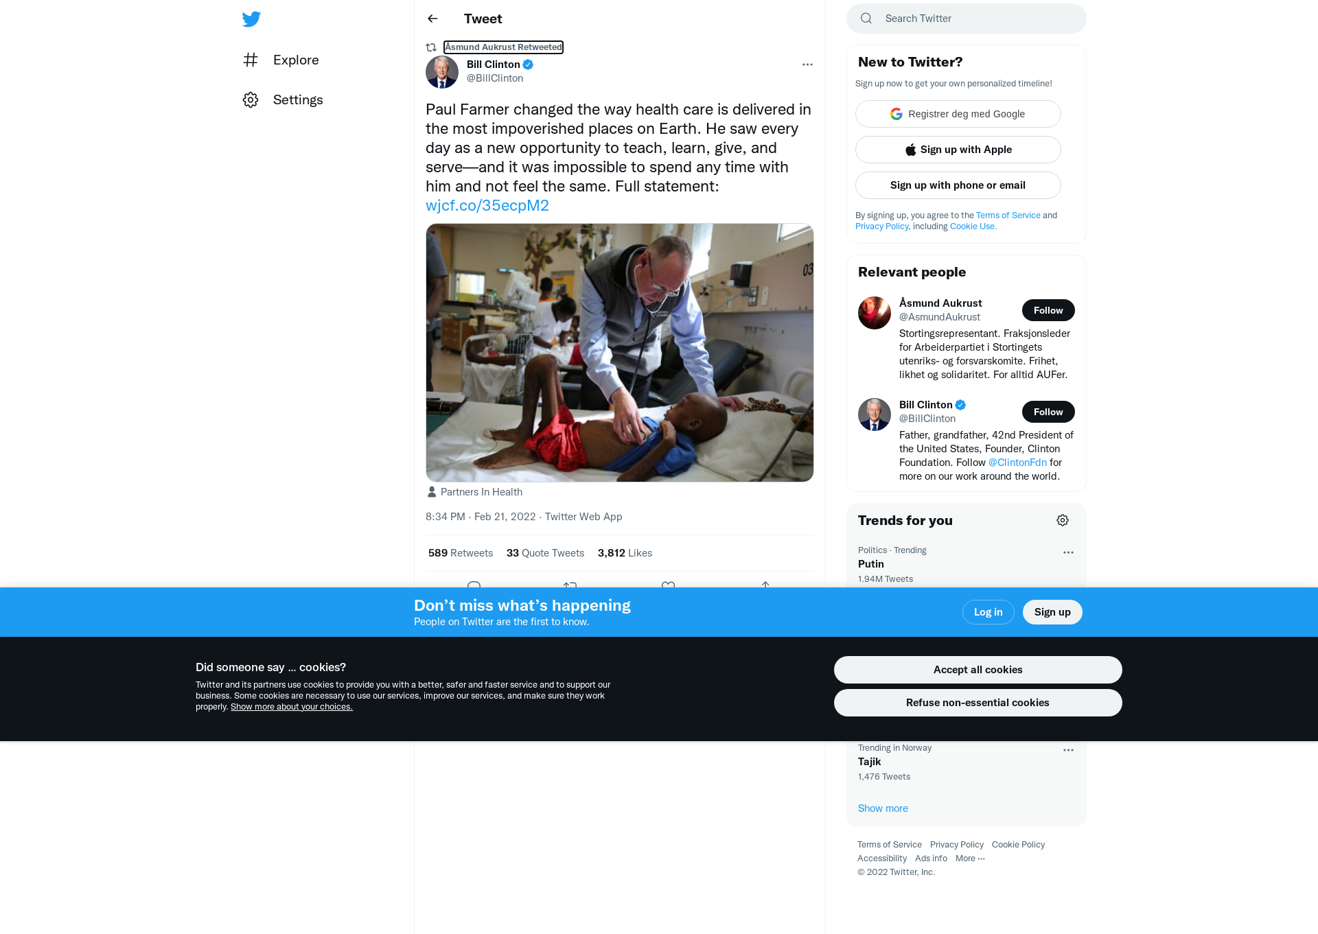Open the wjcf.co/35ecpM2 link

pyautogui.click(x=487, y=206)
